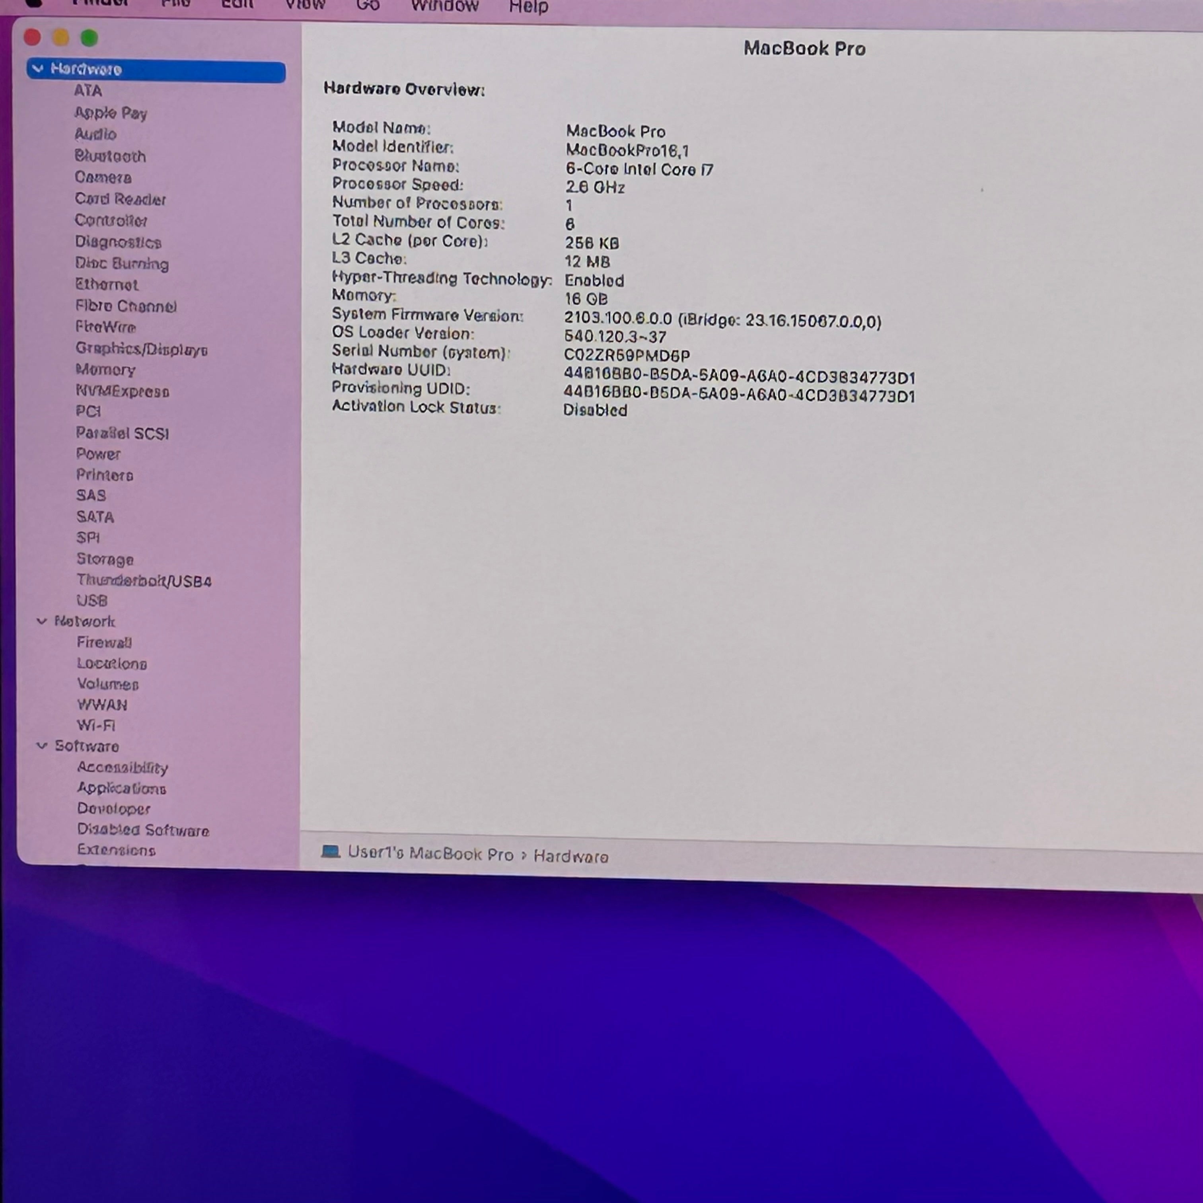Screen dimensions: 1203x1203
Task: Click the serial number C02ZR69PMD6P
Action: [x=627, y=355]
